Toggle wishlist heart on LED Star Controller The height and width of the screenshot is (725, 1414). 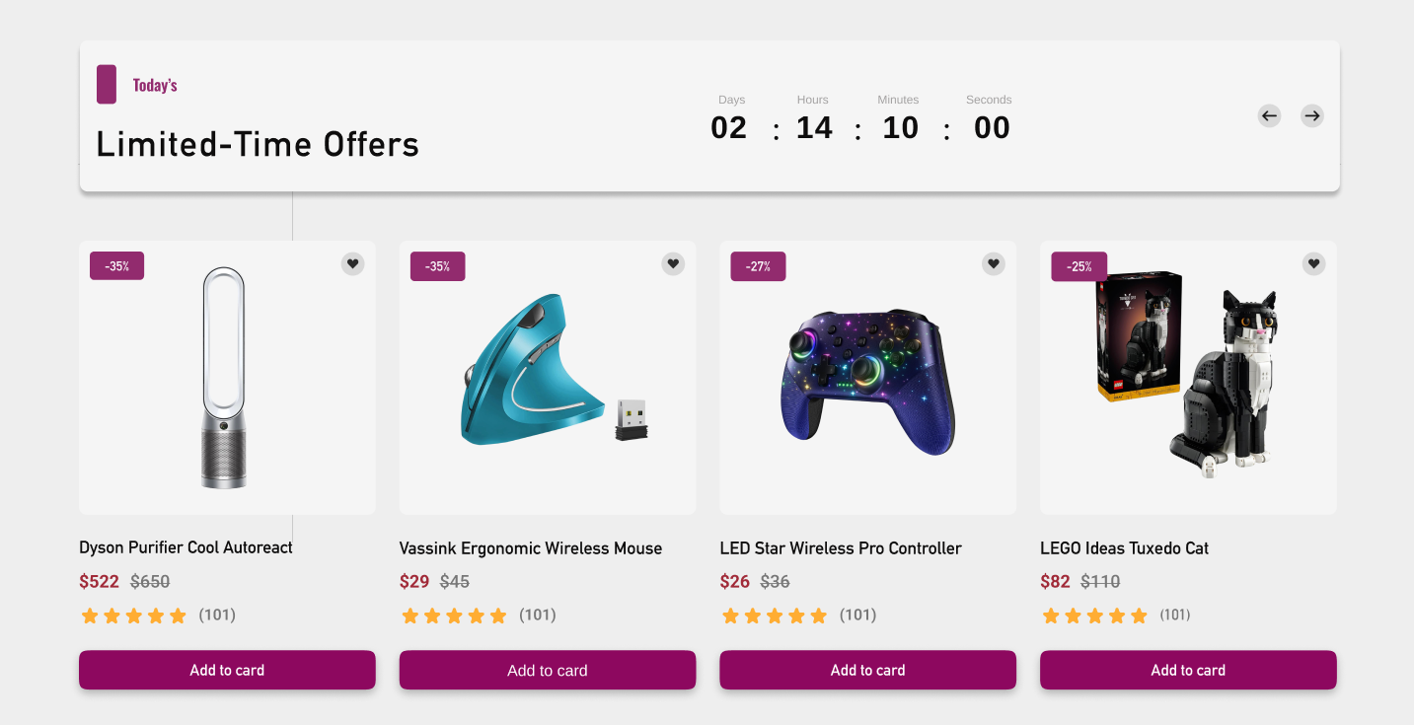tap(994, 263)
